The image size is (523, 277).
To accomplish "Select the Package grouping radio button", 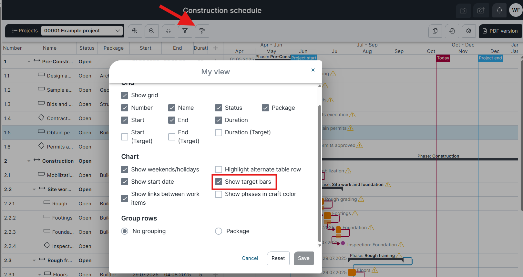I will point(219,231).
